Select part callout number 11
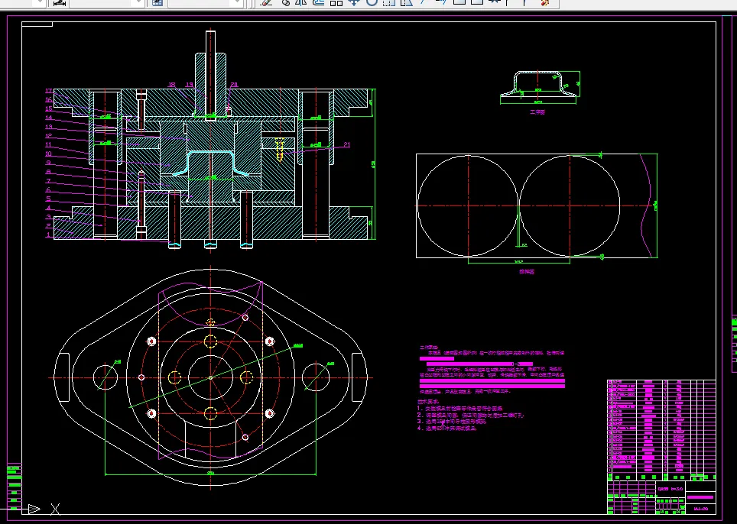This screenshot has width=737, height=524. (48, 145)
